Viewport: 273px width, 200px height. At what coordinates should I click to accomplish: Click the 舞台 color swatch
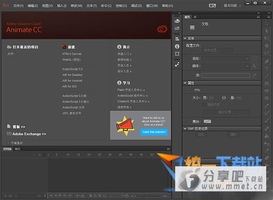(207, 121)
